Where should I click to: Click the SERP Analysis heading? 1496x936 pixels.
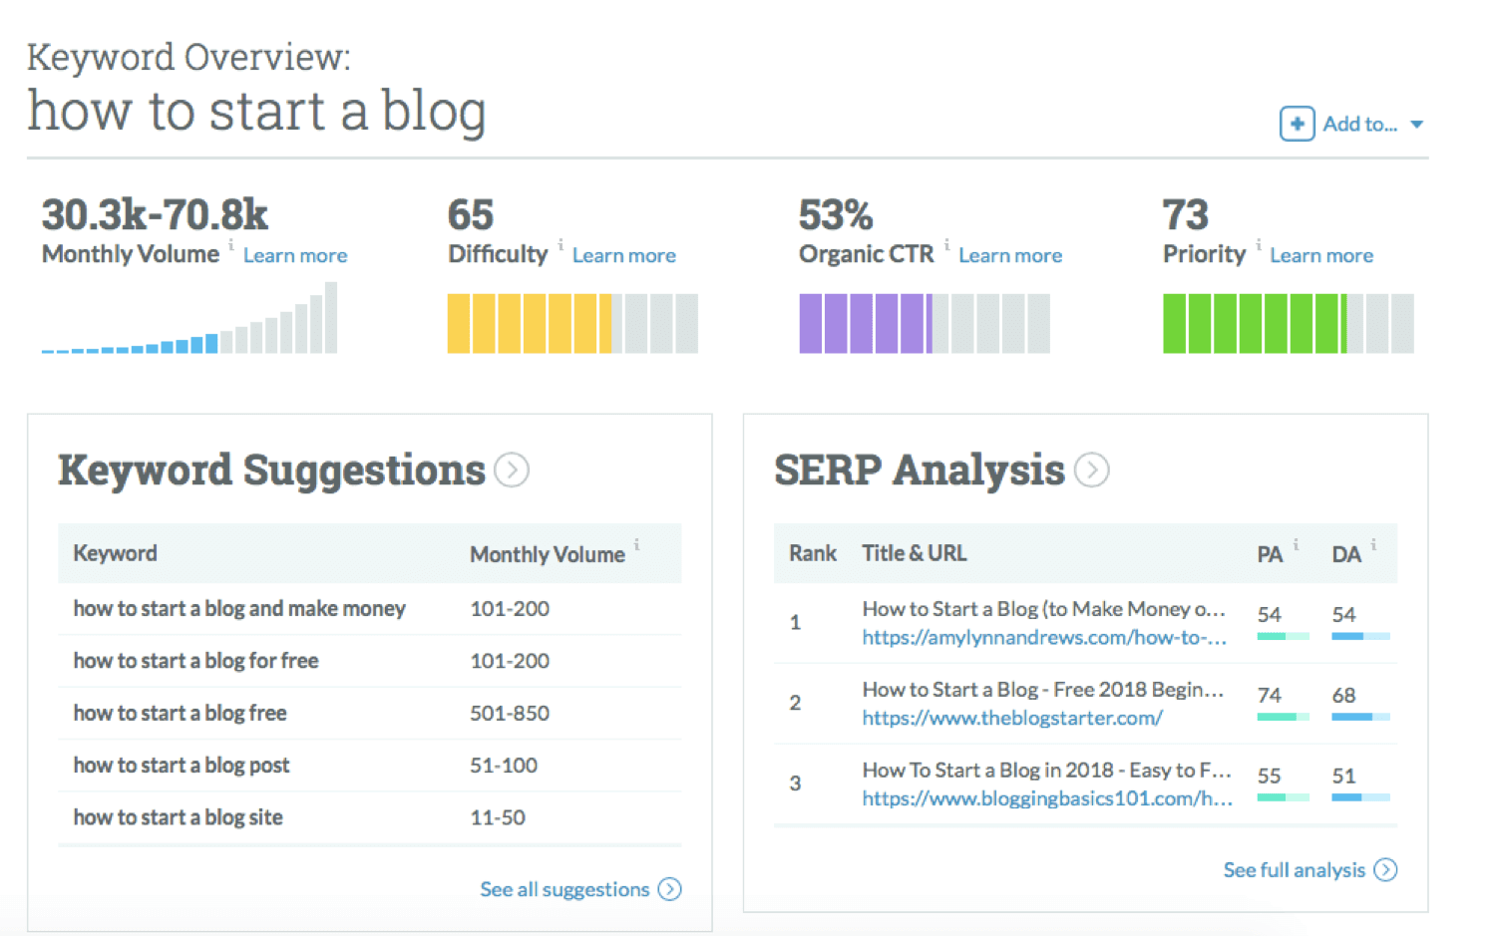tap(920, 470)
